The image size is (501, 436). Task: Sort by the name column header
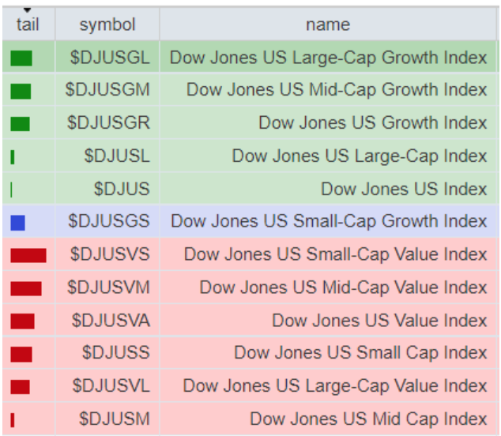[x=328, y=25]
